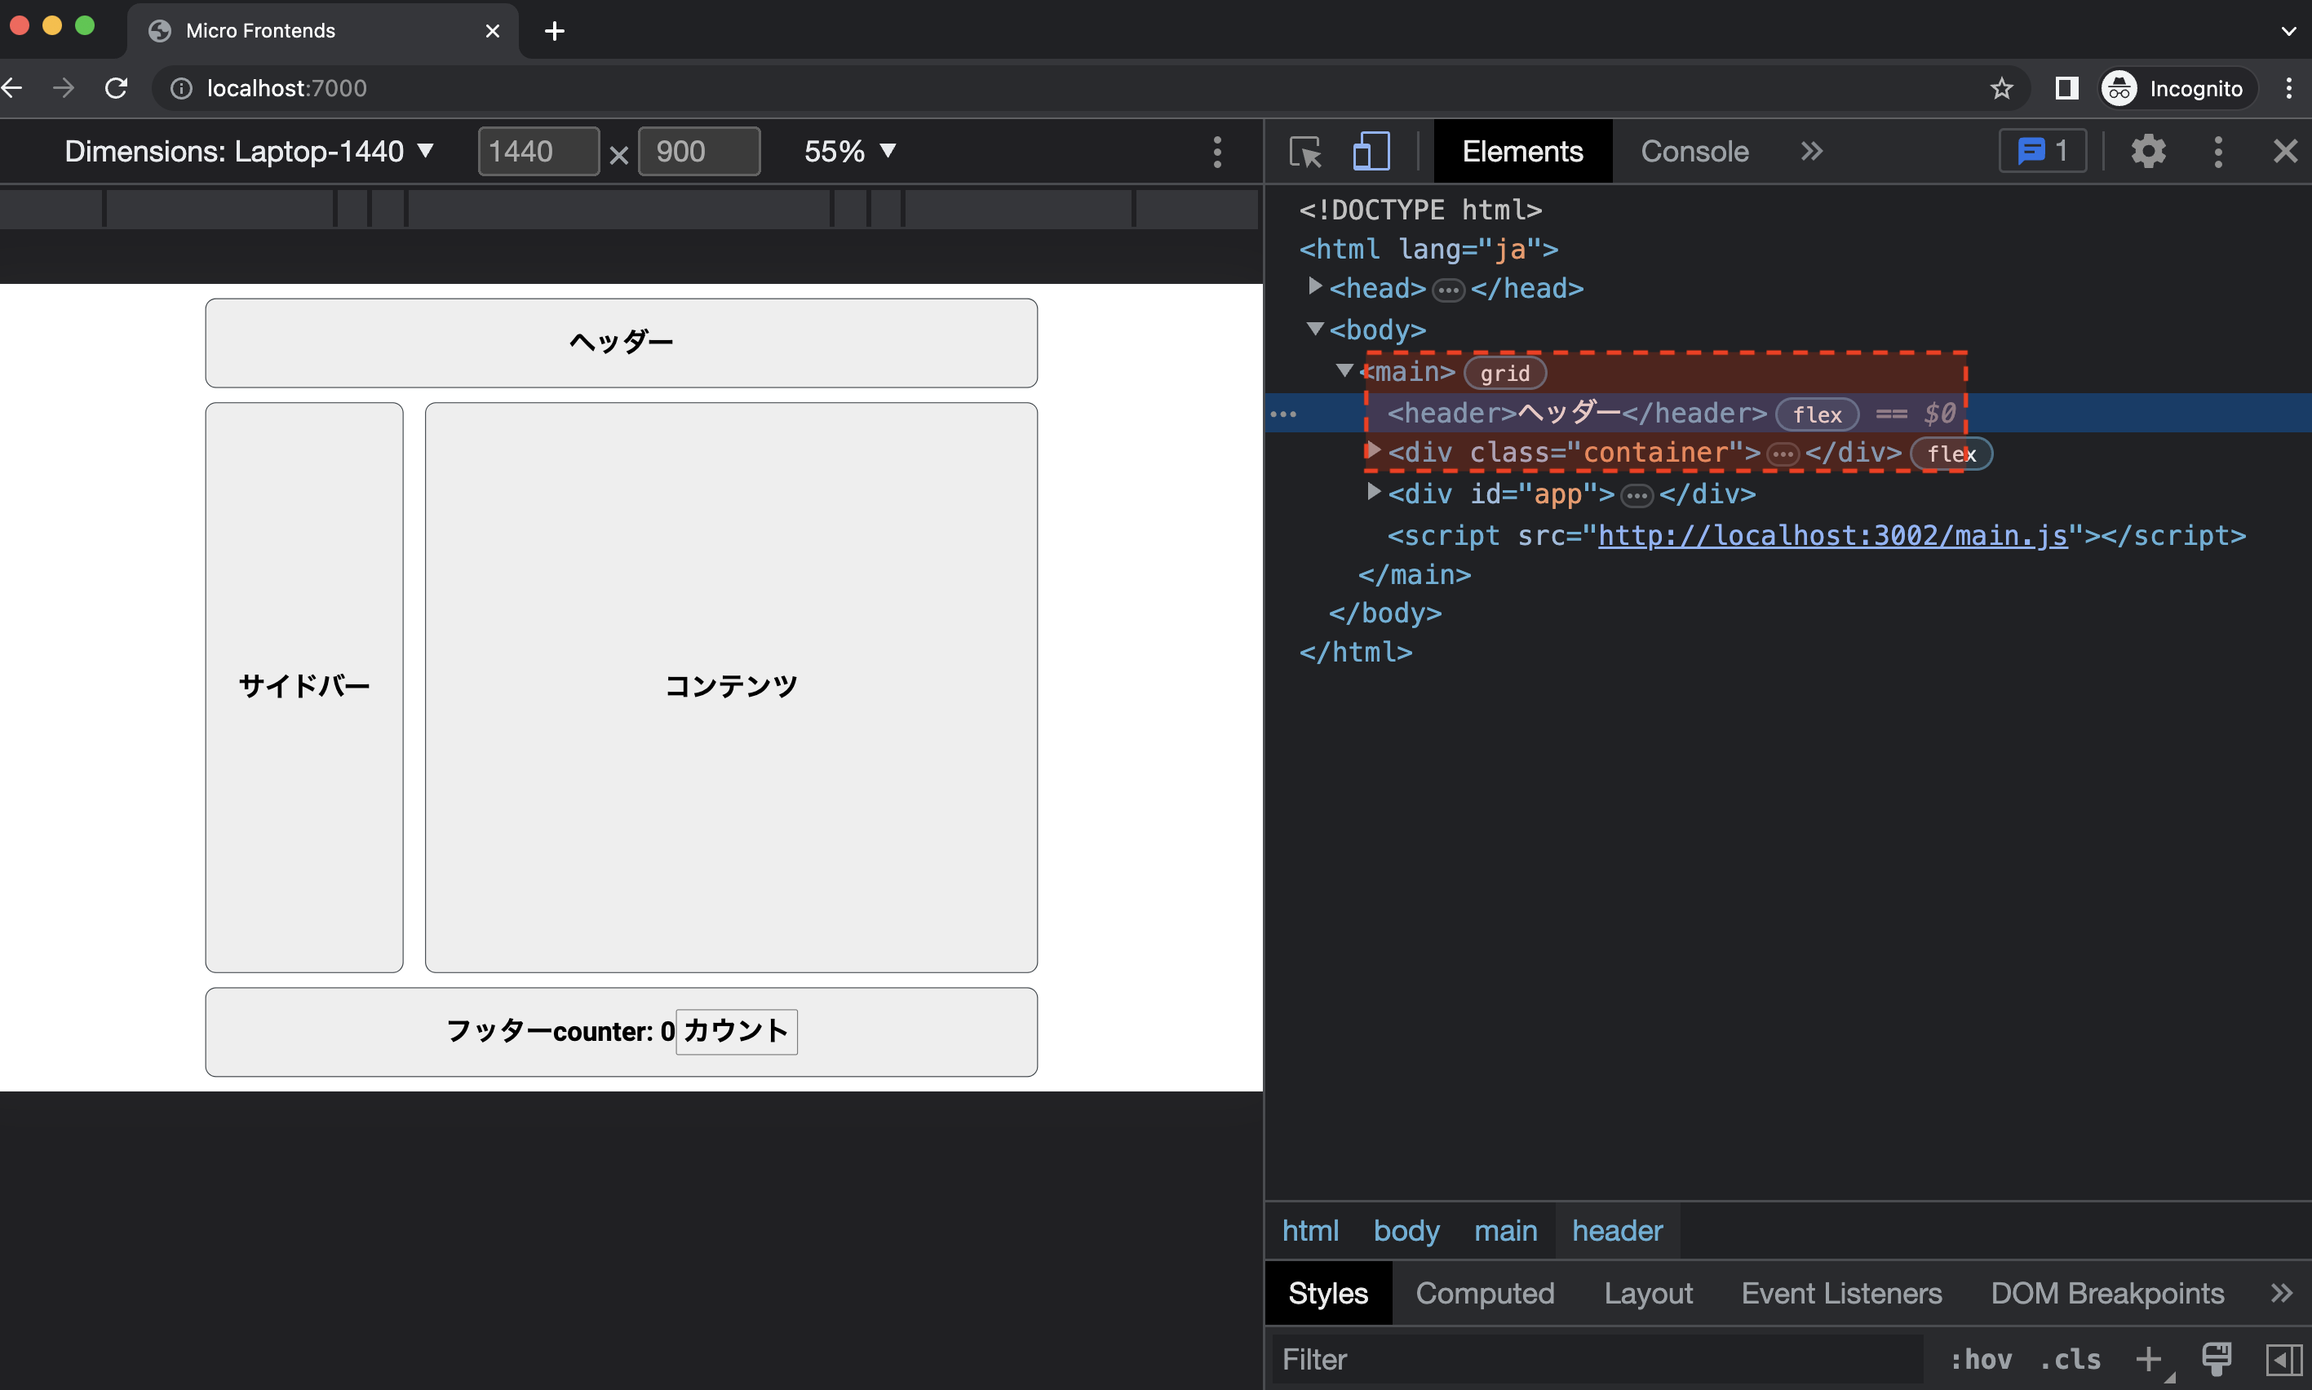Switch to the Console tab
The image size is (2312, 1390).
click(x=1694, y=152)
